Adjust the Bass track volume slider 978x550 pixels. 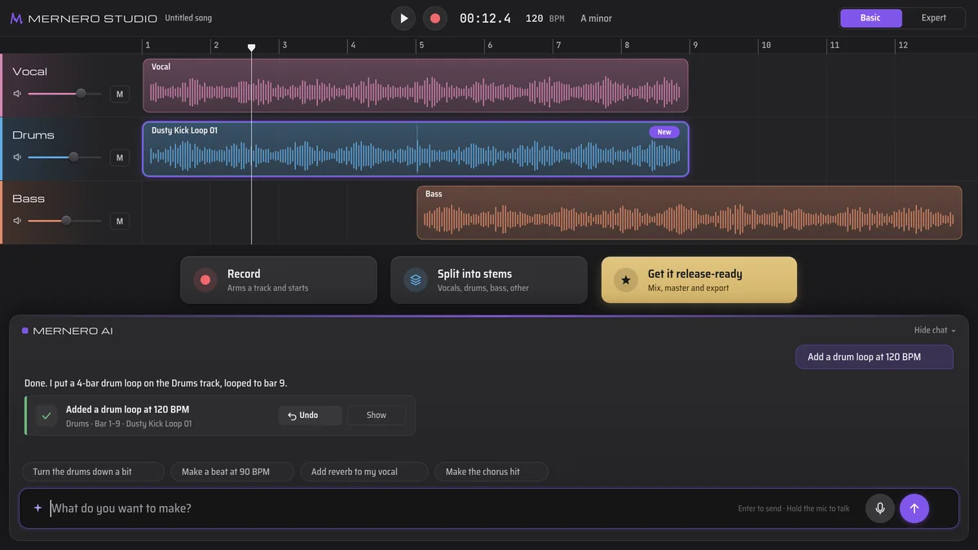(x=64, y=221)
